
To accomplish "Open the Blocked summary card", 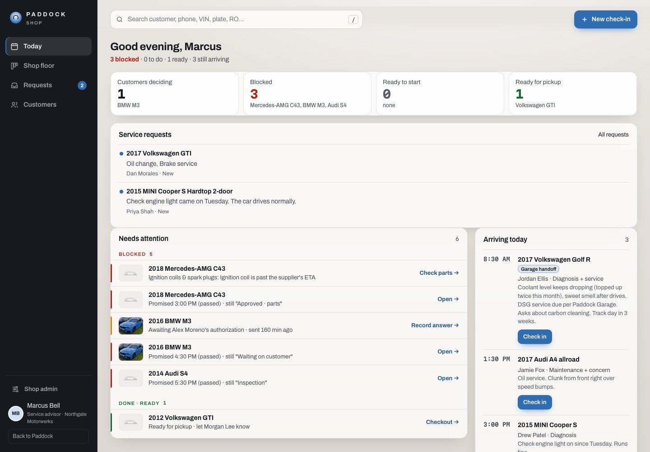I will (307, 94).
